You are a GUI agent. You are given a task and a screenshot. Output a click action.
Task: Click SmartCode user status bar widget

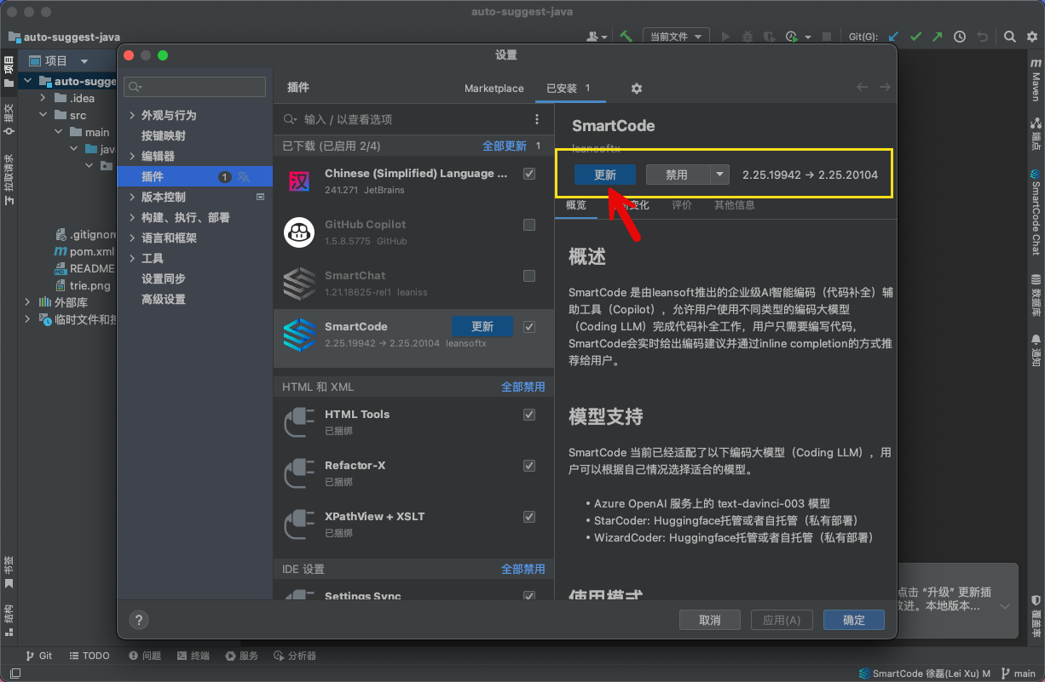pos(925,673)
